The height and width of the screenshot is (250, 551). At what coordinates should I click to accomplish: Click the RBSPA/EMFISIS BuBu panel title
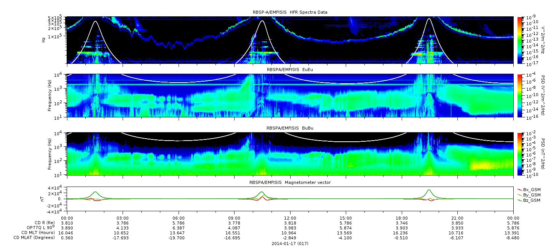point(289,128)
